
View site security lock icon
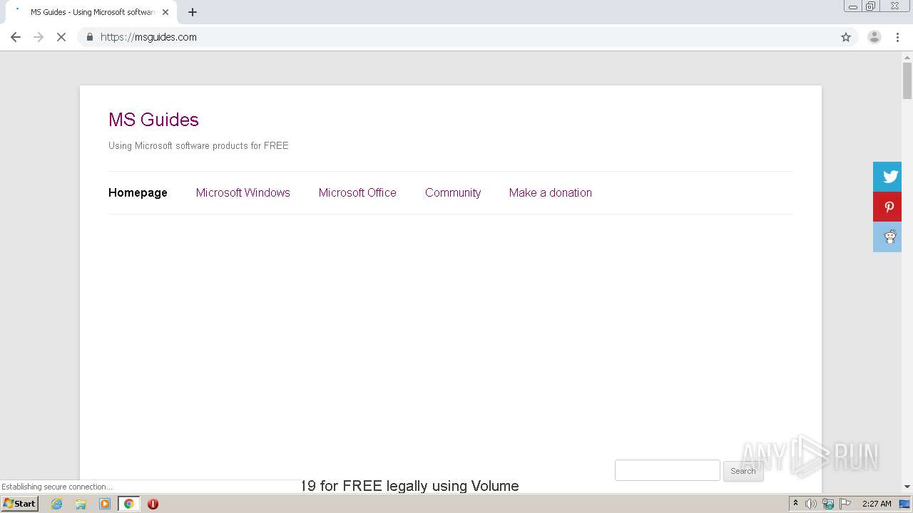click(89, 37)
